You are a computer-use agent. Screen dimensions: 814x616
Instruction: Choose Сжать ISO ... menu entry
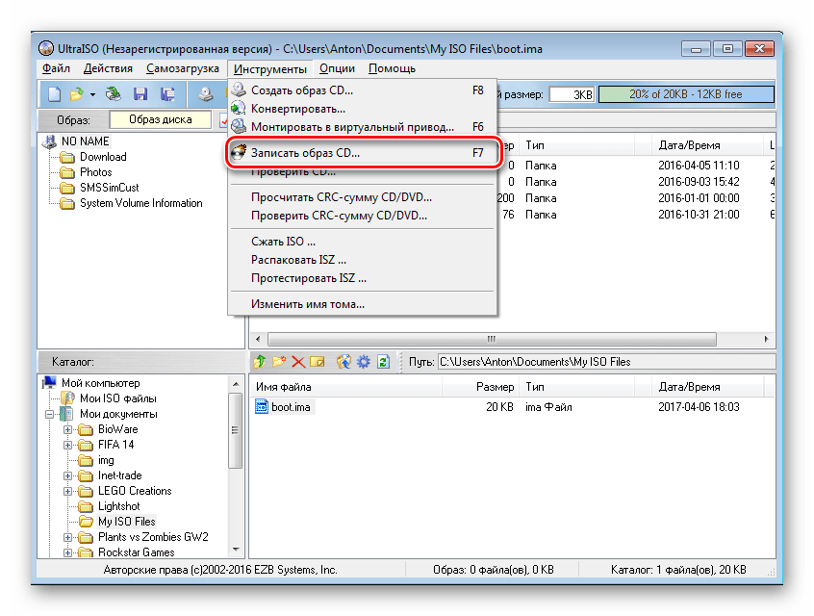pyautogui.click(x=363, y=242)
